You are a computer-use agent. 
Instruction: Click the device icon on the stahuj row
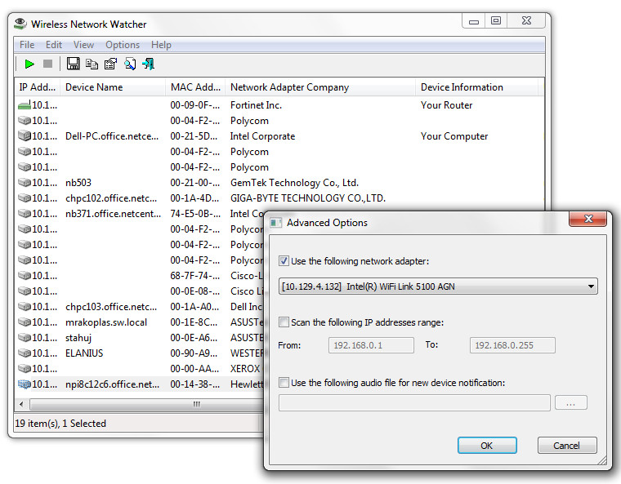click(x=25, y=338)
